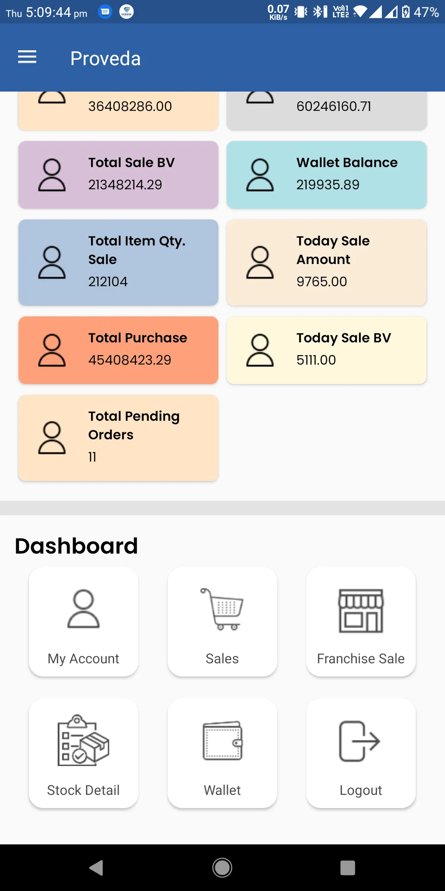Tap the Franchise Sale storefront icon
Screen dimensions: 445x891
pyautogui.click(x=361, y=611)
